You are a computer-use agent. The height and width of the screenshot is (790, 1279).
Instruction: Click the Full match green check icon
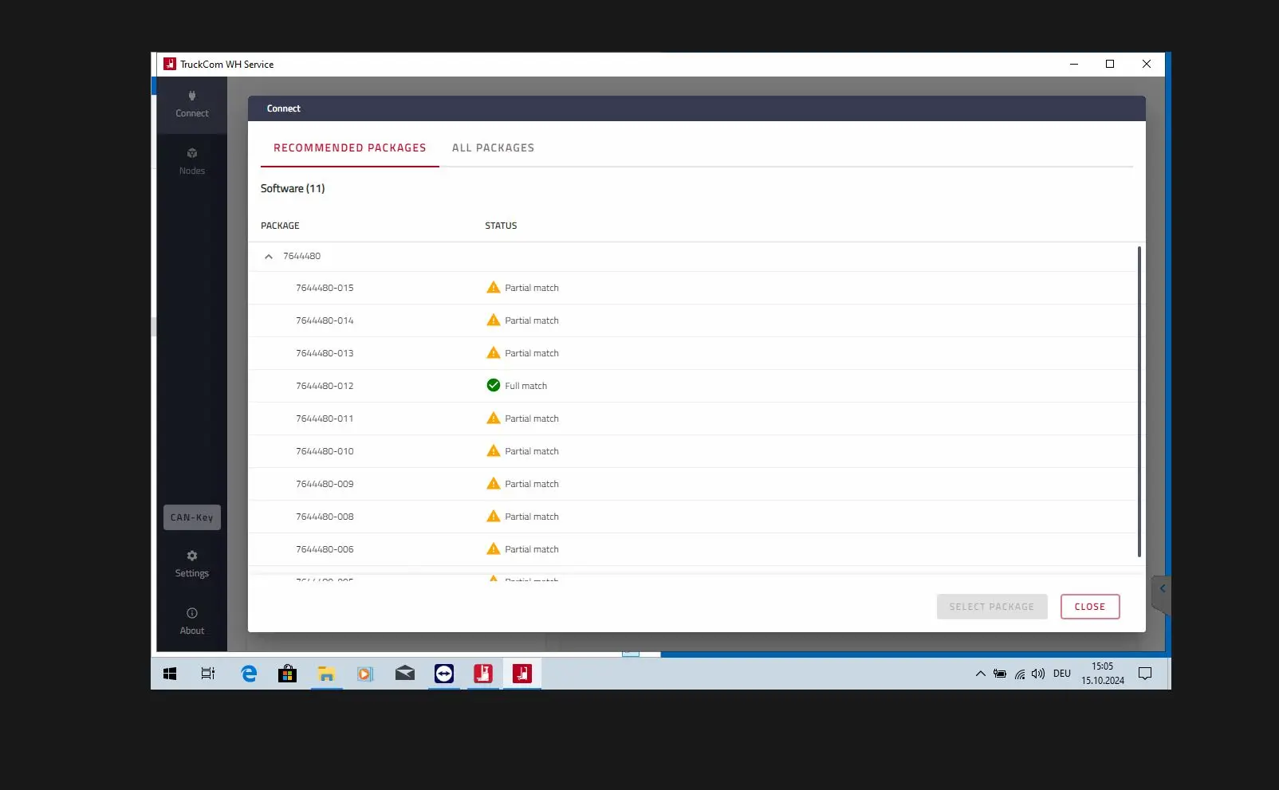point(494,385)
